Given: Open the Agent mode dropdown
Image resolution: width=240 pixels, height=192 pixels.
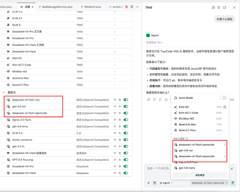Looking at the screenshot, I should coord(166,183).
